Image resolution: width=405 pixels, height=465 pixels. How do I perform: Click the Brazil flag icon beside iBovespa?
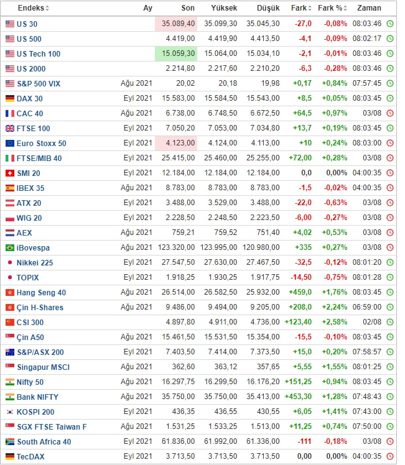pyautogui.click(x=10, y=247)
